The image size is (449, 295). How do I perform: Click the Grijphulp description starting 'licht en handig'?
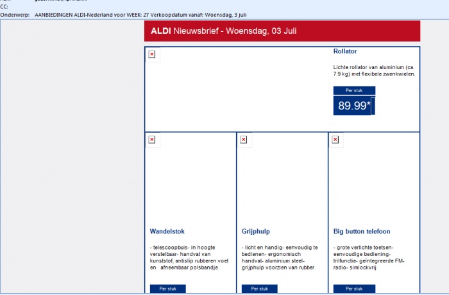280,258
